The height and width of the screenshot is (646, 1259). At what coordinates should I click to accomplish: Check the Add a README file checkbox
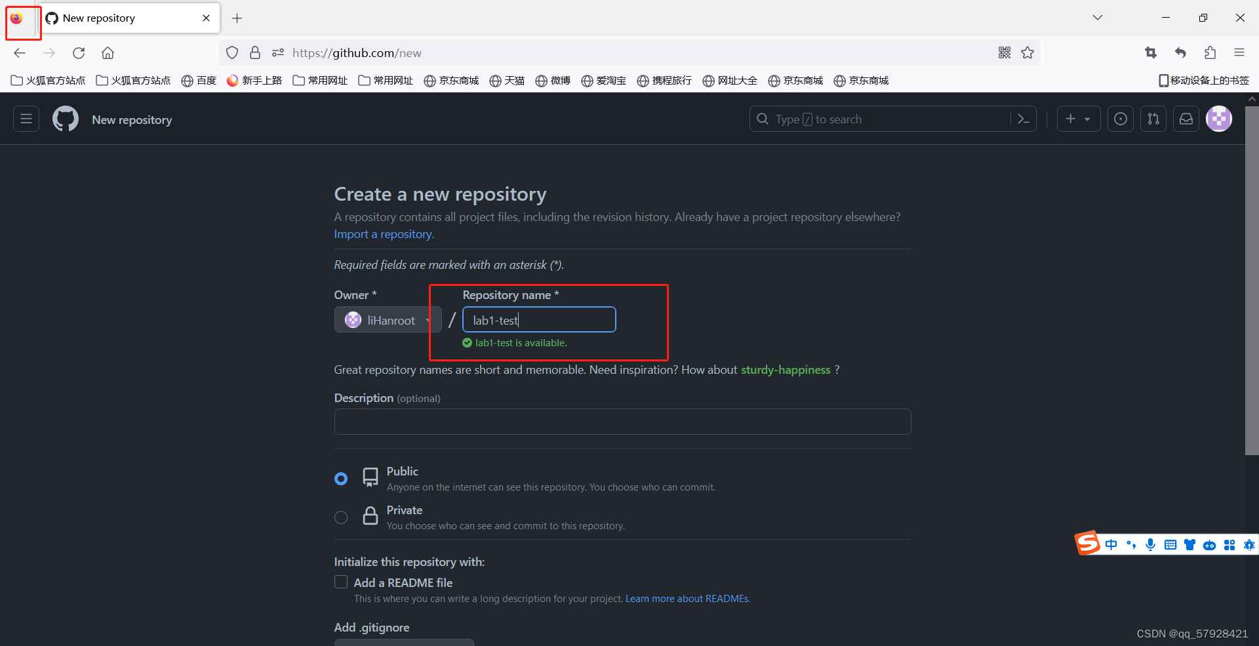[340, 582]
